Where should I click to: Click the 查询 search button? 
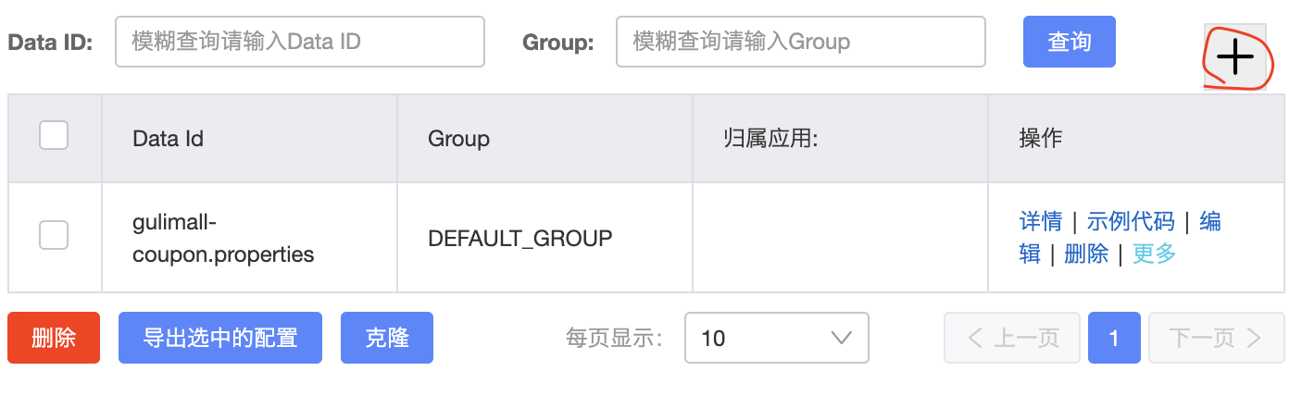[1069, 42]
